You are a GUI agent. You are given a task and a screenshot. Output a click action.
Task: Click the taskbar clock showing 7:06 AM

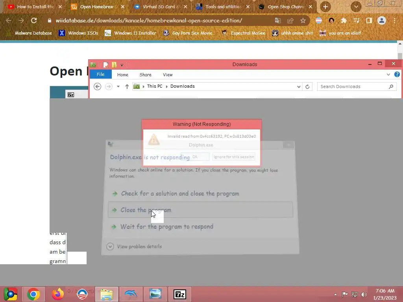click(x=385, y=294)
